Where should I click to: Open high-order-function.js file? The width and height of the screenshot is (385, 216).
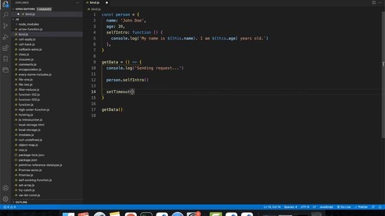click(34, 109)
